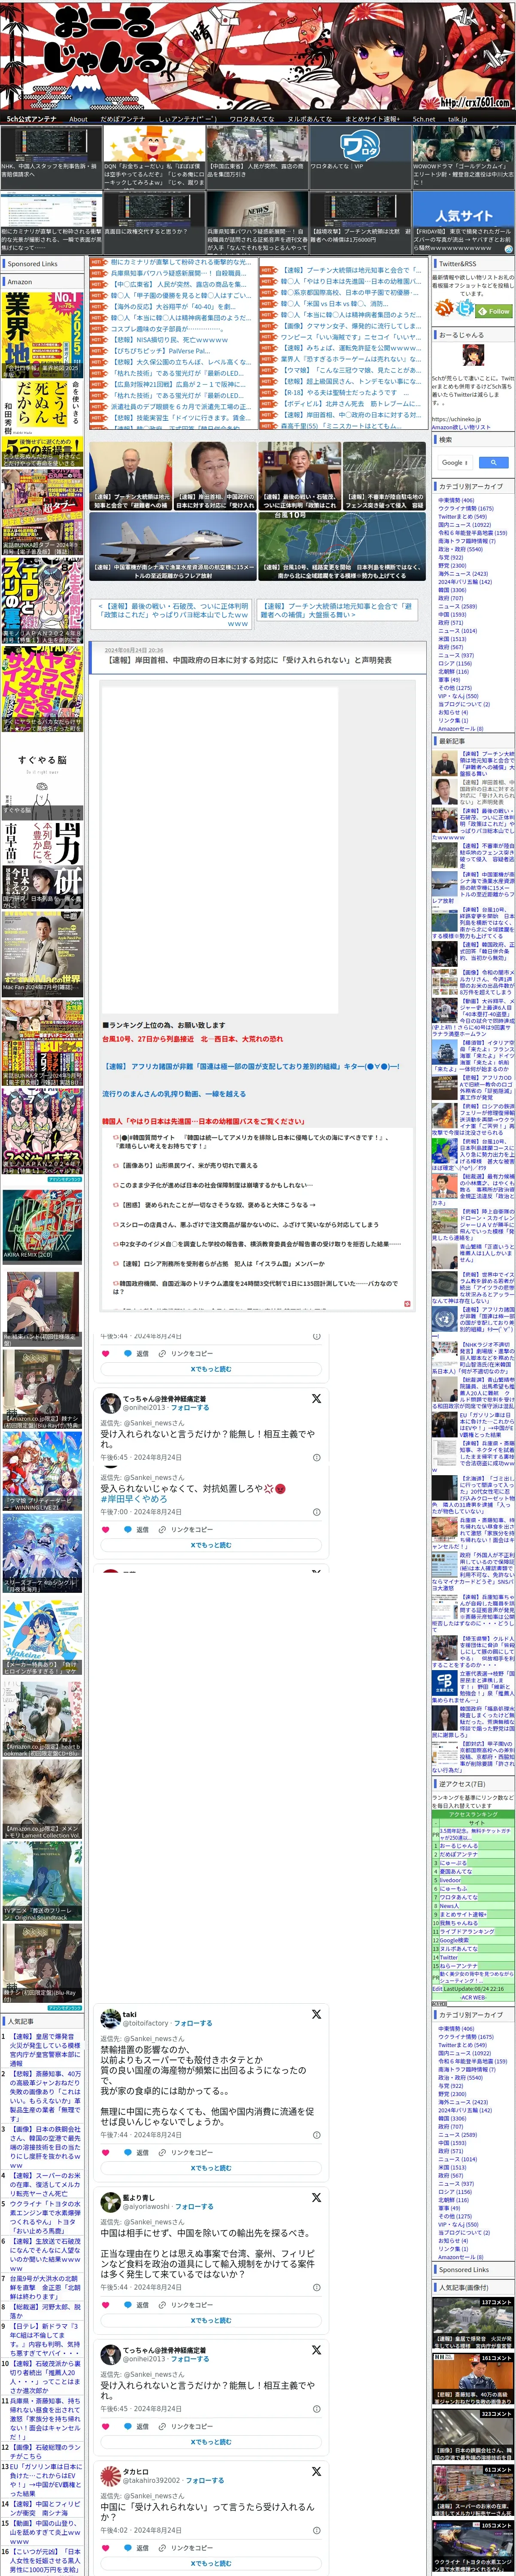Open Amazon欲しい物リスト link in sidebar
The height and width of the screenshot is (2576, 516).
[x=461, y=427]
